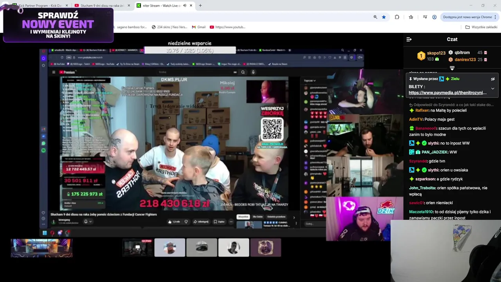Open the bookmarks star button in the toolbar

pyautogui.click(x=411, y=17)
